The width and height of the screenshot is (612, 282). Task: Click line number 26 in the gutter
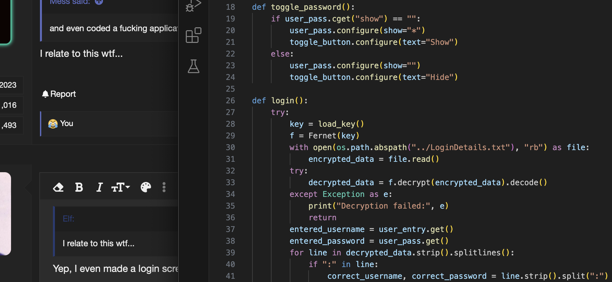[230, 101]
